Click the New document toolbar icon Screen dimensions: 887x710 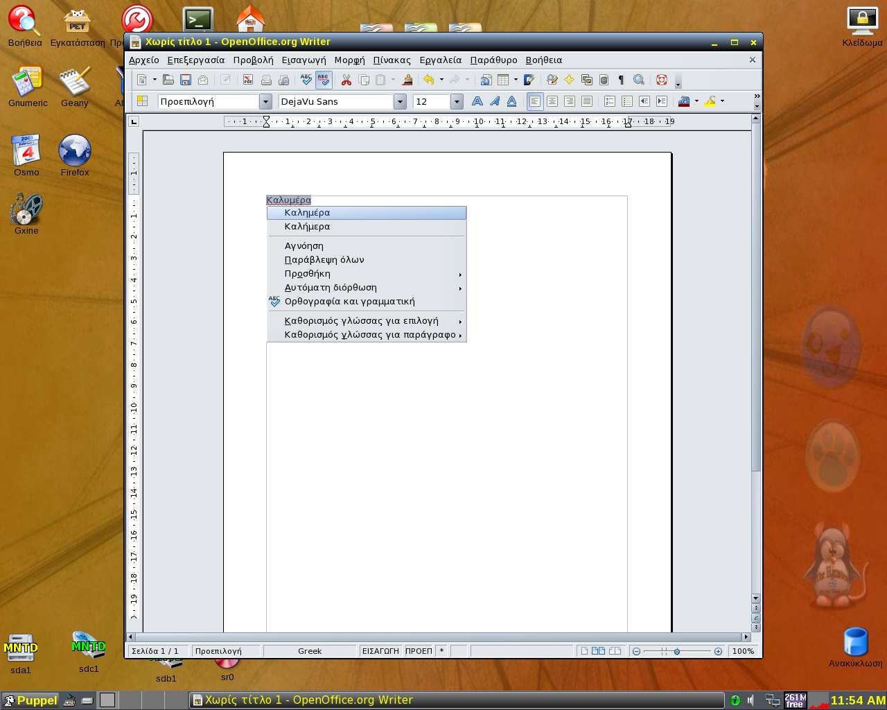pos(142,80)
